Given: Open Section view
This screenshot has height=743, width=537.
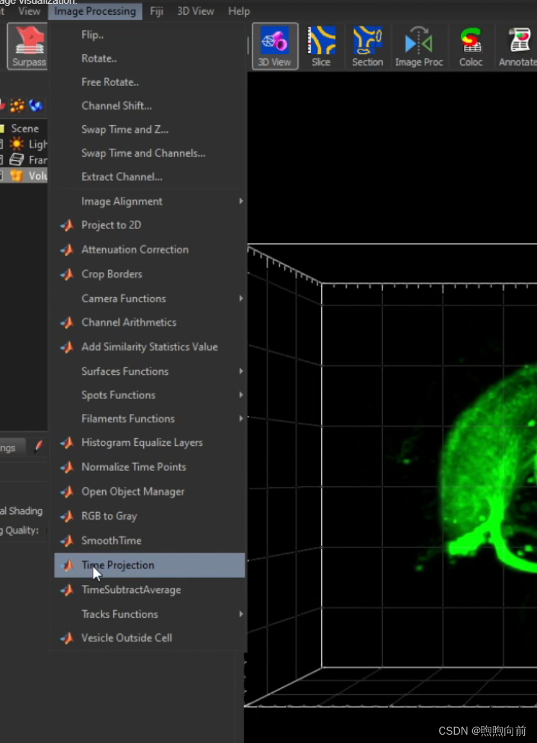Looking at the screenshot, I should [367, 46].
